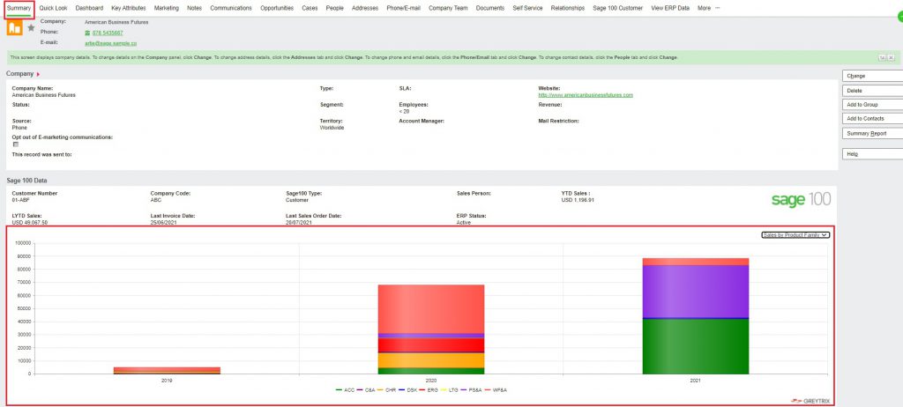
Task: Select the Addresses tab
Action: [365, 8]
